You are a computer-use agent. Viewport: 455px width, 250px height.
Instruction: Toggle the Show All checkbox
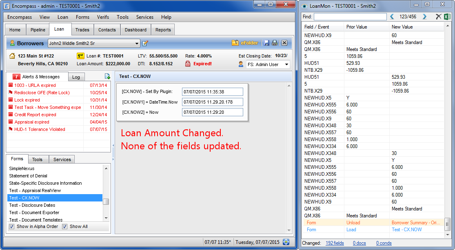pos(65,226)
